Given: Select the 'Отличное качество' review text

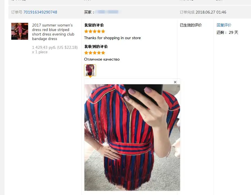Looking at the screenshot, I should [x=102, y=59].
